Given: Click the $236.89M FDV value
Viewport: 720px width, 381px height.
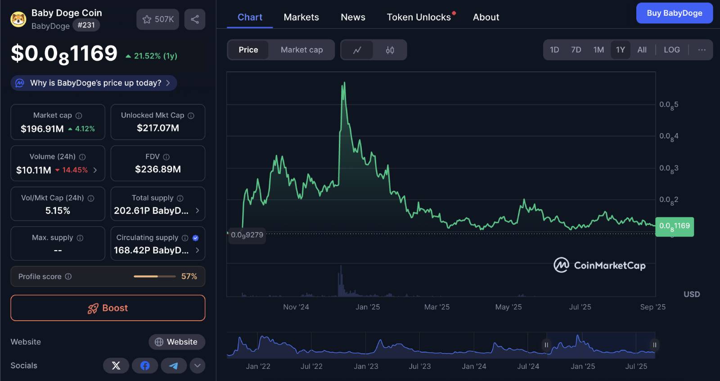Looking at the screenshot, I should click(x=158, y=170).
